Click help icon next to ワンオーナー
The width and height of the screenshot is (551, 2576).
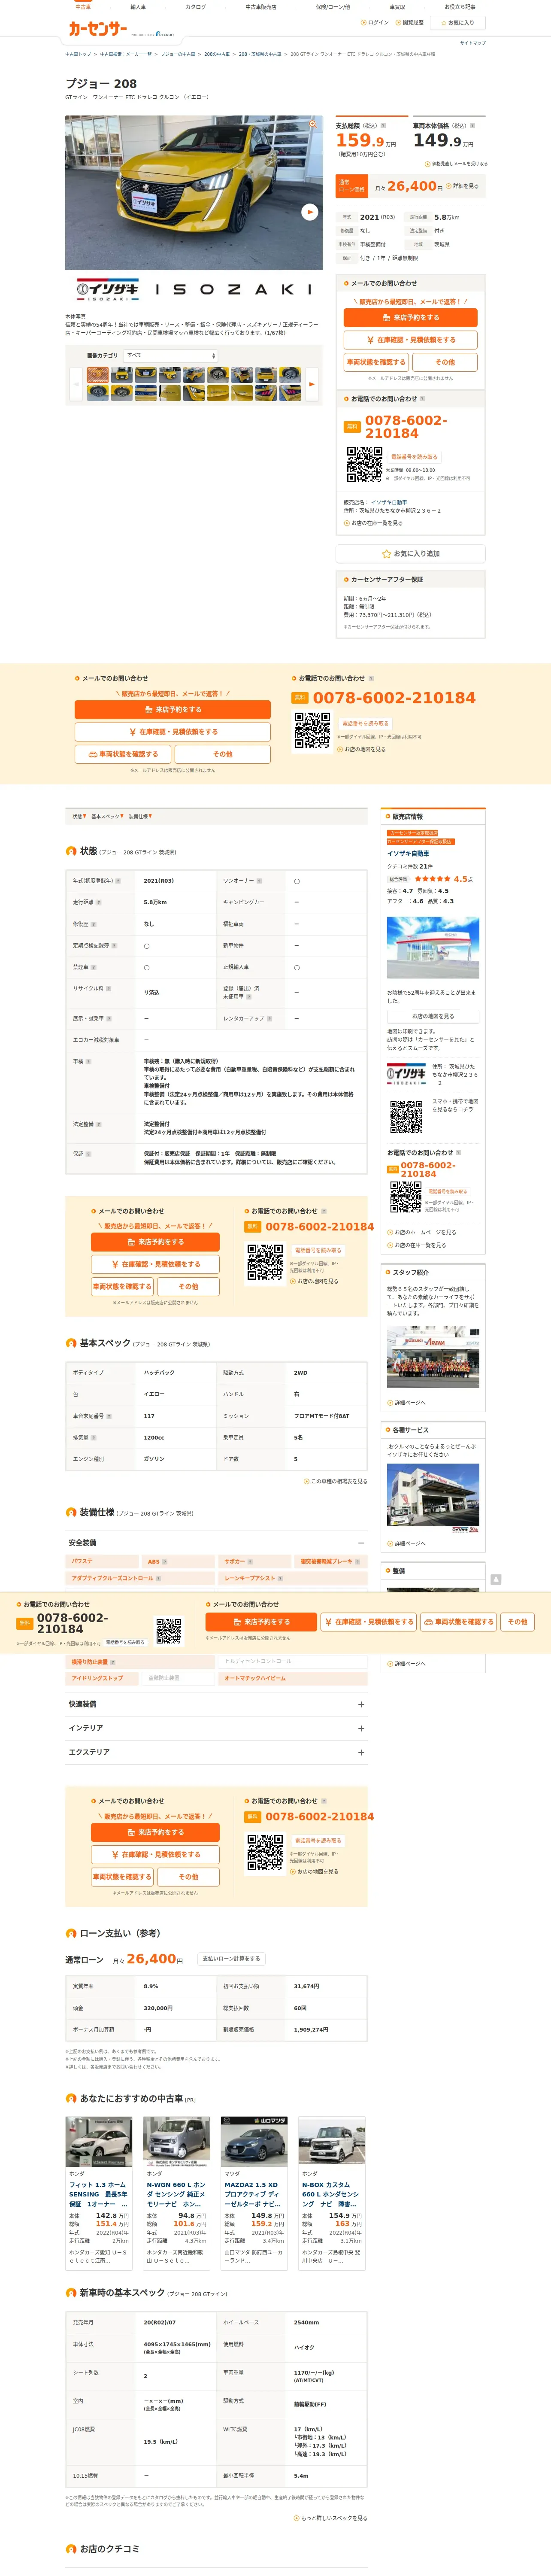click(259, 881)
